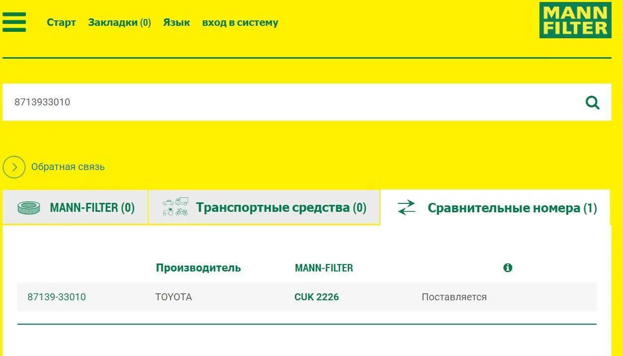Click the TOYOTA manufacturer cell

[174, 297]
